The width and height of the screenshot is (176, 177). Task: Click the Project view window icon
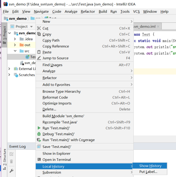[x=12, y=26]
